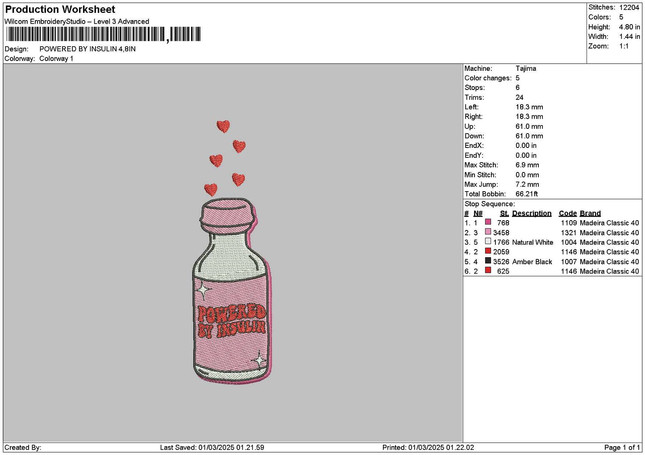Click the Color changes value 5
The width and height of the screenshot is (645, 455).
[x=517, y=78]
